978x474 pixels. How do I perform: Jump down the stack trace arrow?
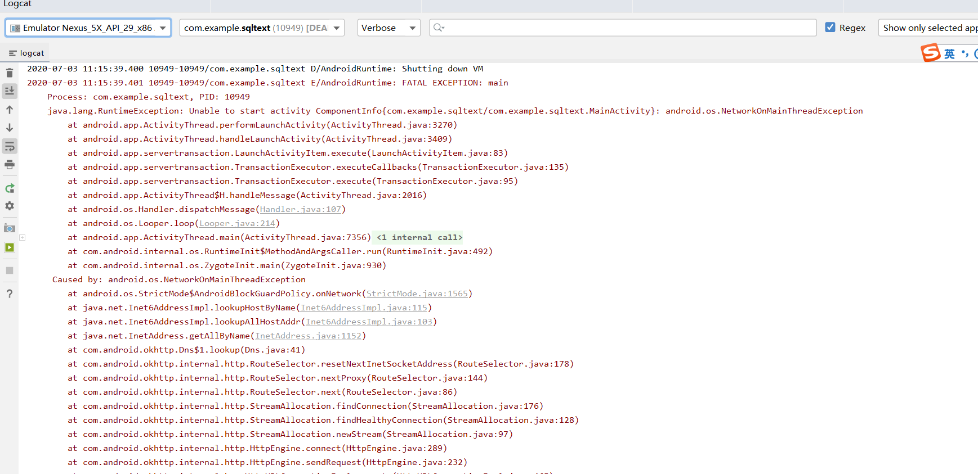click(10, 128)
